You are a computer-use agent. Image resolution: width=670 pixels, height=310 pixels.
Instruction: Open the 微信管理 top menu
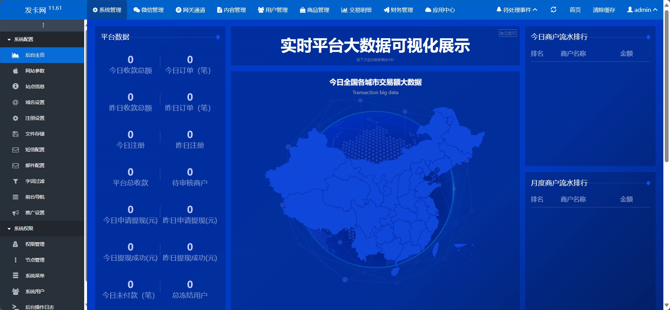148,10
